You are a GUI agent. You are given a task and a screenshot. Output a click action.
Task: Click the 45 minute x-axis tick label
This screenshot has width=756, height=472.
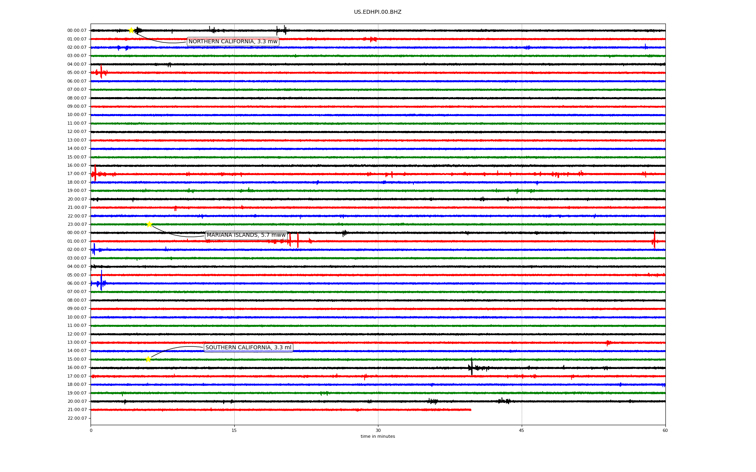pyautogui.click(x=521, y=430)
